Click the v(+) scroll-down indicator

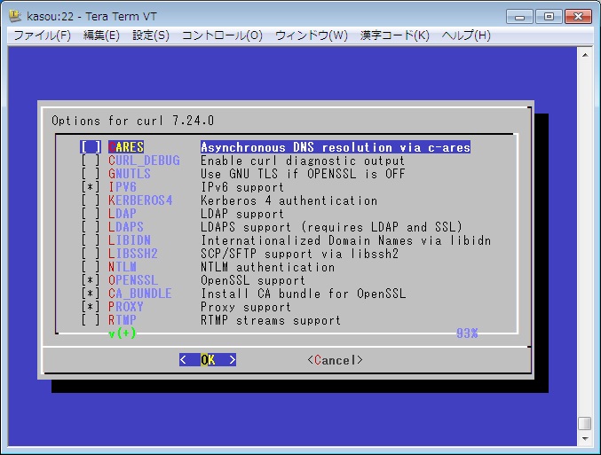pyautogui.click(x=121, y=333)
